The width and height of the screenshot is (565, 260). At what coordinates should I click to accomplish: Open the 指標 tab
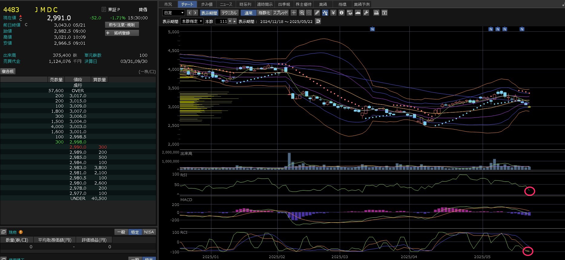tap(342, 4)
